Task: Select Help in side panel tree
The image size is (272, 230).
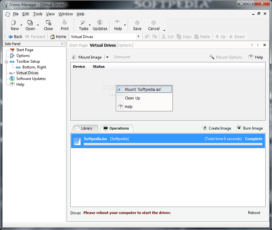Action: 20,84
